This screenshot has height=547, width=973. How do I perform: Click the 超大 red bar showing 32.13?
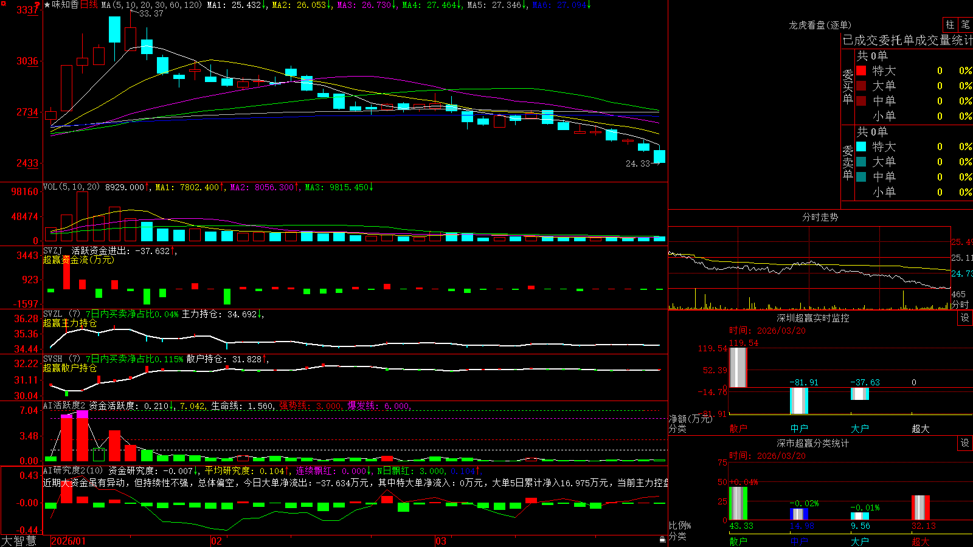tap(920, 507)
